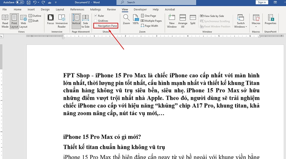
Task: Switch to Outline view
Action: pyautogui.click(x=35, y=16)
